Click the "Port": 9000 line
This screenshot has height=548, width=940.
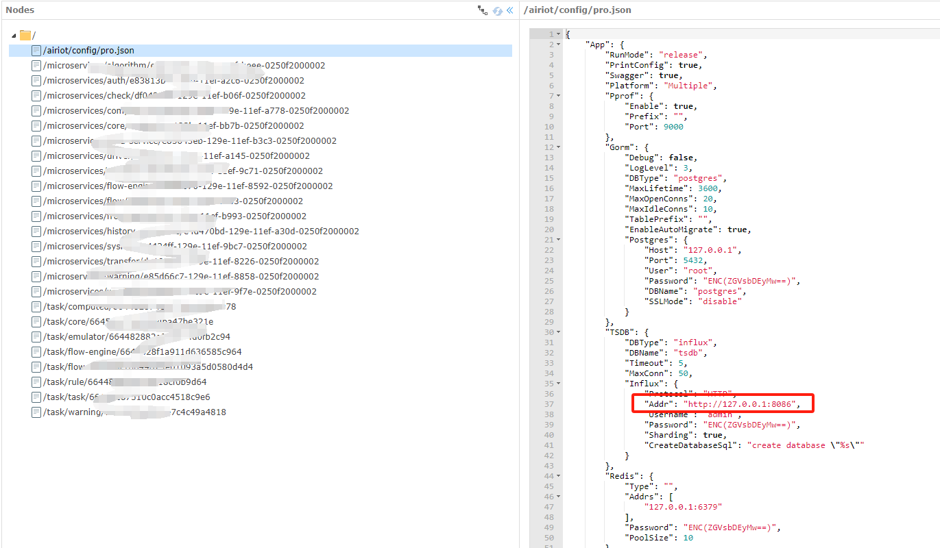pyautogui.click(x=654, y=127)
